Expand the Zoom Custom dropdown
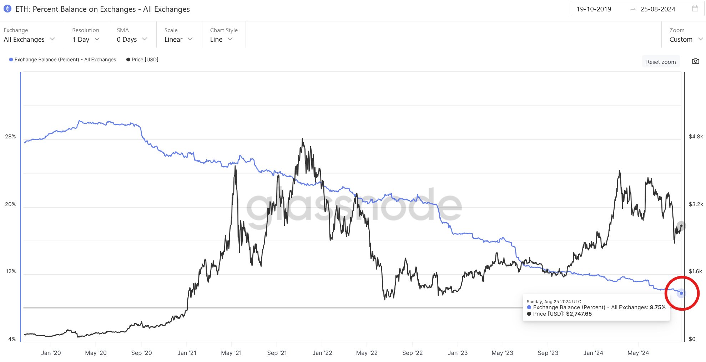Screen dimensions: 706x362 (x=686, y=39)
